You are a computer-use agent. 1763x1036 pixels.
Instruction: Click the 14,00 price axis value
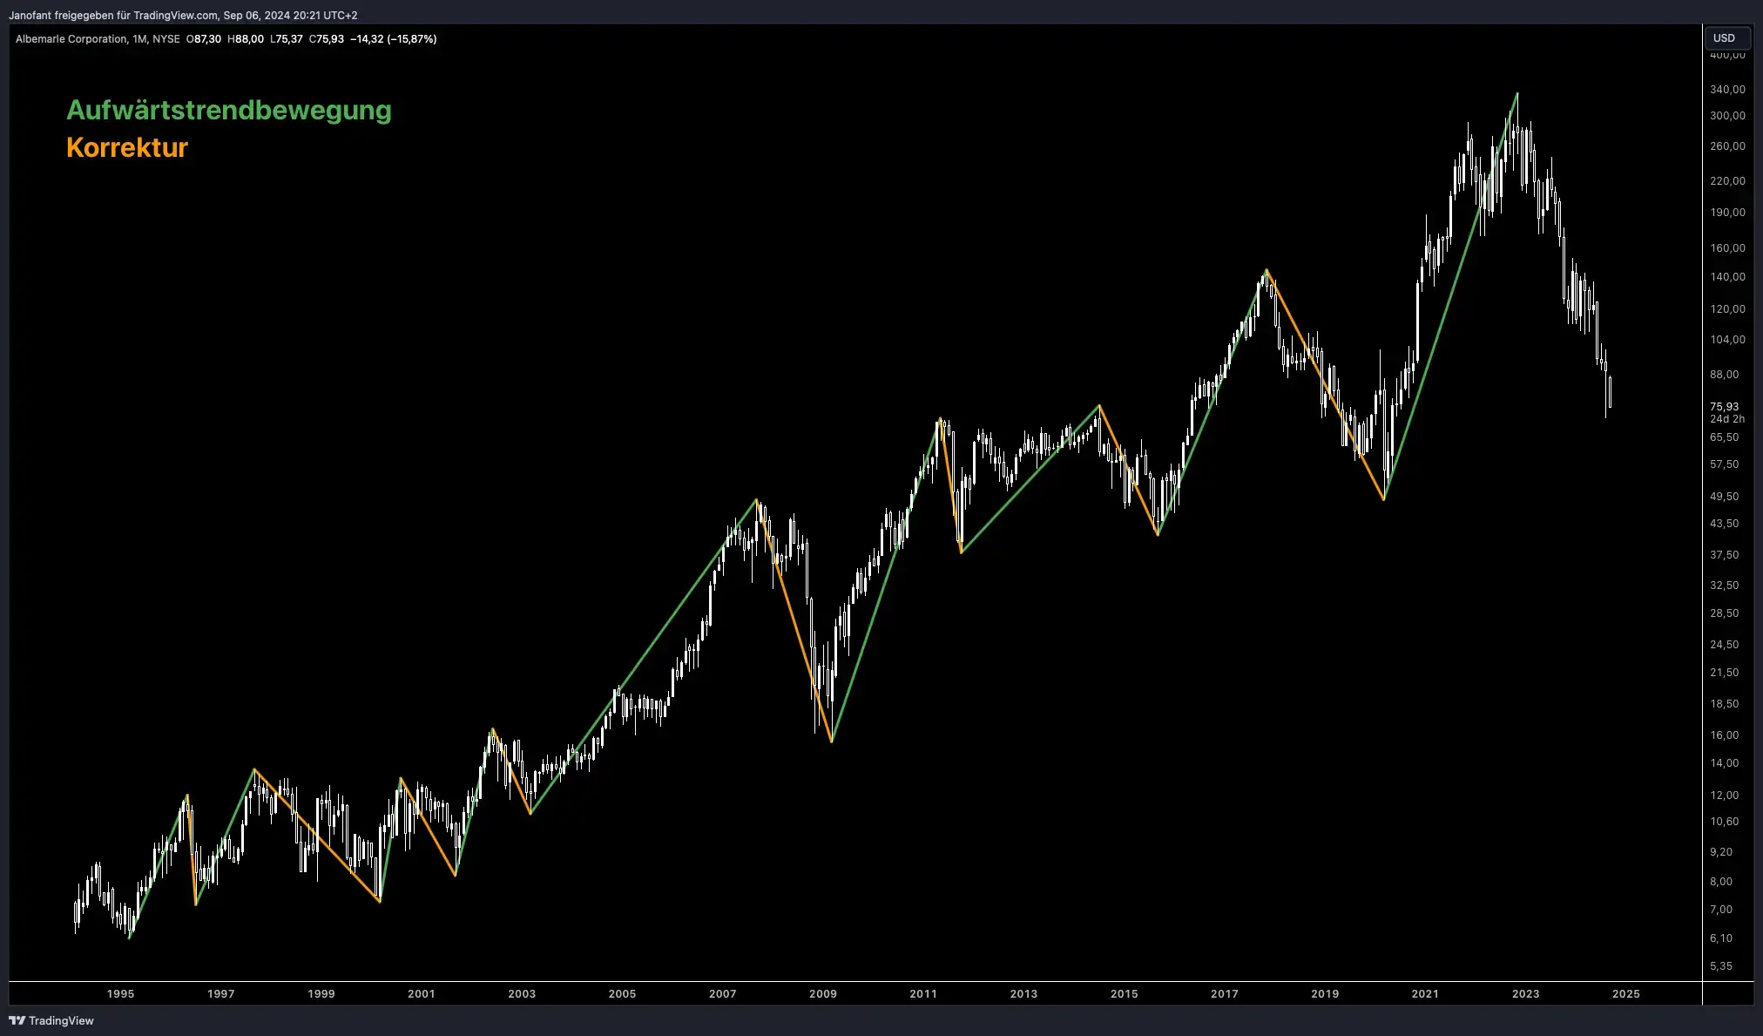coord(1724,763)
